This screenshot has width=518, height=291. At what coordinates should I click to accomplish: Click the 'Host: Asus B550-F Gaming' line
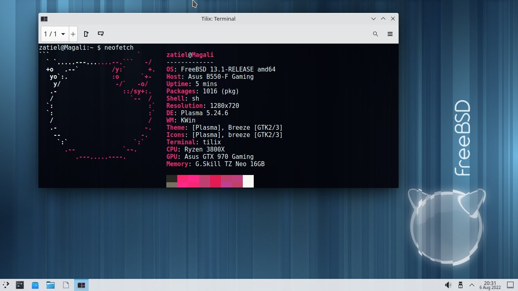210,77
